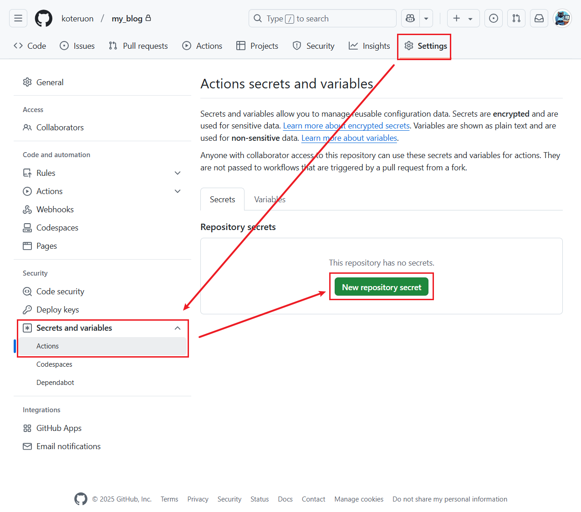Image resolution: width=581 pixels, height=512 pixels.
Task: Open the Learn more about variables link
Action: pyautogui.click(x=349, y=138)
